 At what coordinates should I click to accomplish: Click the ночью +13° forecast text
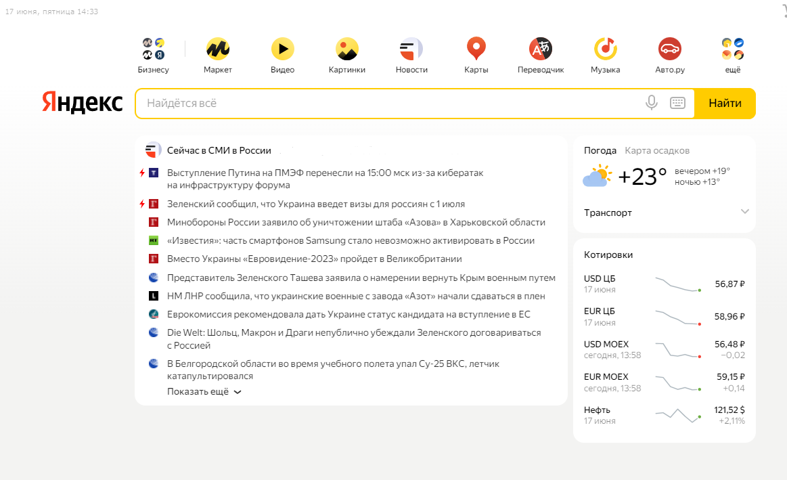(697, 181)
